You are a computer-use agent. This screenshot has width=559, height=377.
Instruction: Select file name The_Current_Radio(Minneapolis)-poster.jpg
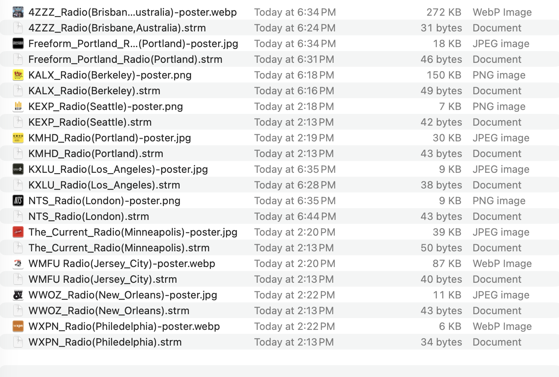coord(133,232)
